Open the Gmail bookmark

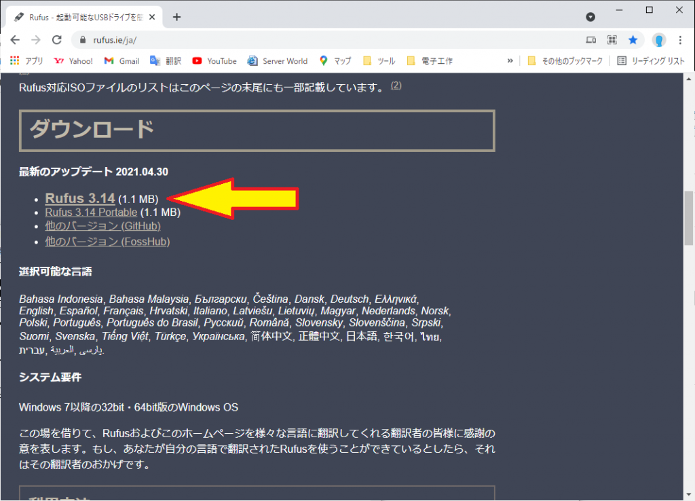122,60
